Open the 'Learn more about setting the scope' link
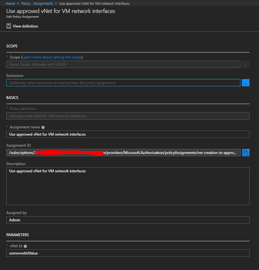This screenshot has height=270, width=259. point(52,57)
